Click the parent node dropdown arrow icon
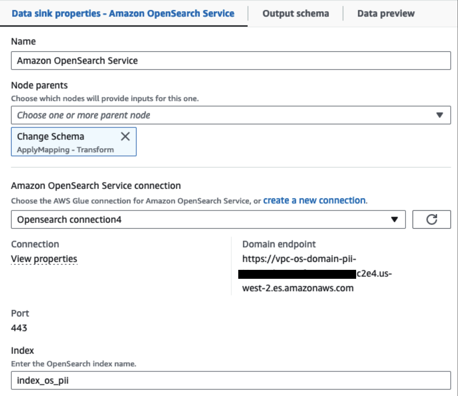 coord(440,115)
